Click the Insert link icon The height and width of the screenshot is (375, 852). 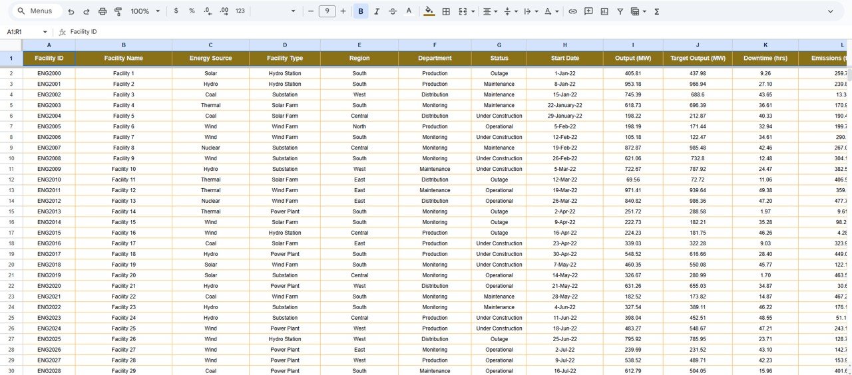pyautogui.click(x=572, y=11)
